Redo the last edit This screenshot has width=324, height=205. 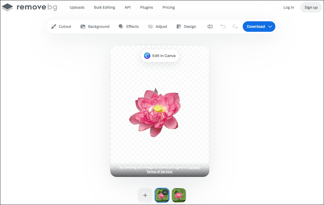click(x=235, y=27)
